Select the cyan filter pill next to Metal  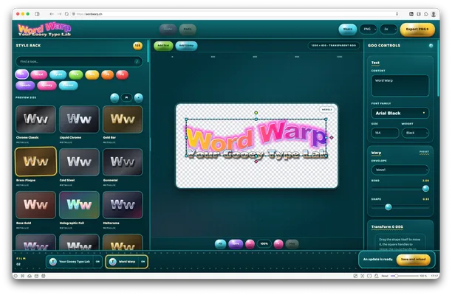click(x=58, y=74)
